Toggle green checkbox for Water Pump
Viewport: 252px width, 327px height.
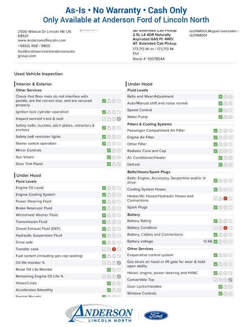tap(221, 117)
